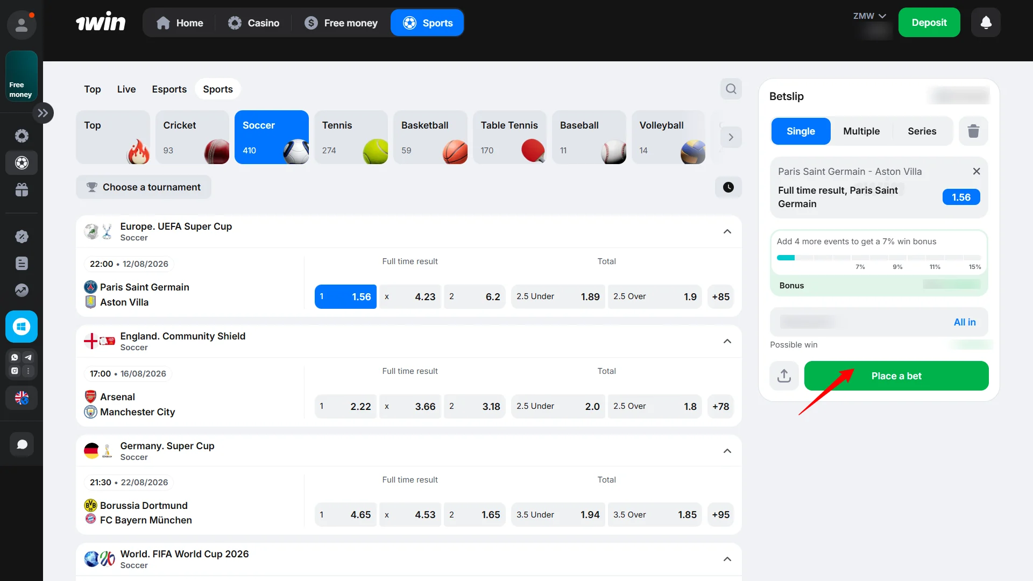Click Place a bet button

(896, 375)
